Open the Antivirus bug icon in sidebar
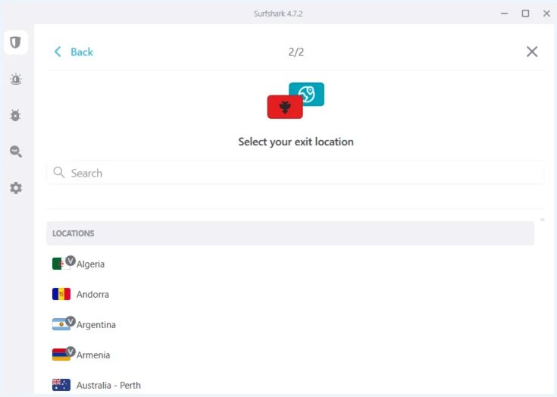This screenshot has width=557, height=397. pyautogui.click(x=16, y=115)
